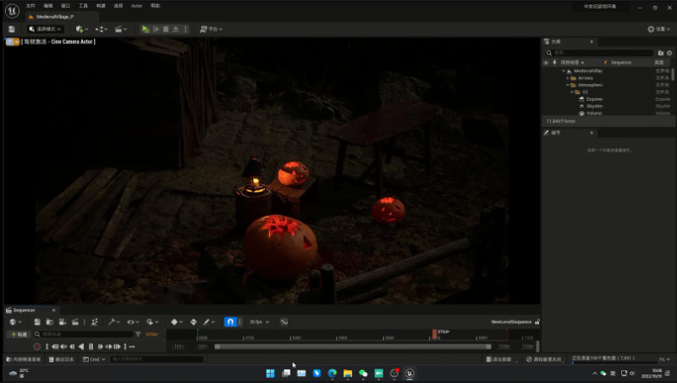Image resolution: width=677 pixels, height=383 pixels.
Task: Open the key options diamond dropdown
Action: pos(177,322)
